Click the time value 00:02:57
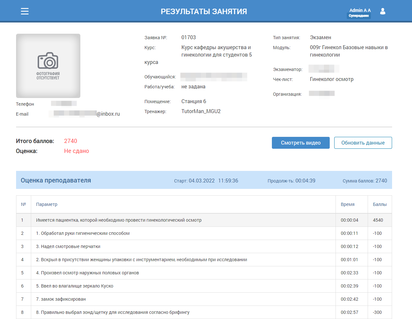This screenshot has width=412, height=319. 349,312
